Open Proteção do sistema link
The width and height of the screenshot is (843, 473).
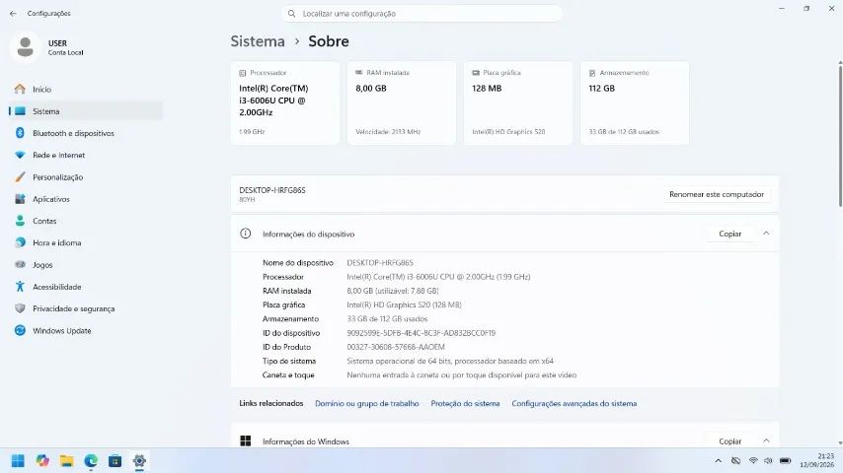[x=465, y=403]
